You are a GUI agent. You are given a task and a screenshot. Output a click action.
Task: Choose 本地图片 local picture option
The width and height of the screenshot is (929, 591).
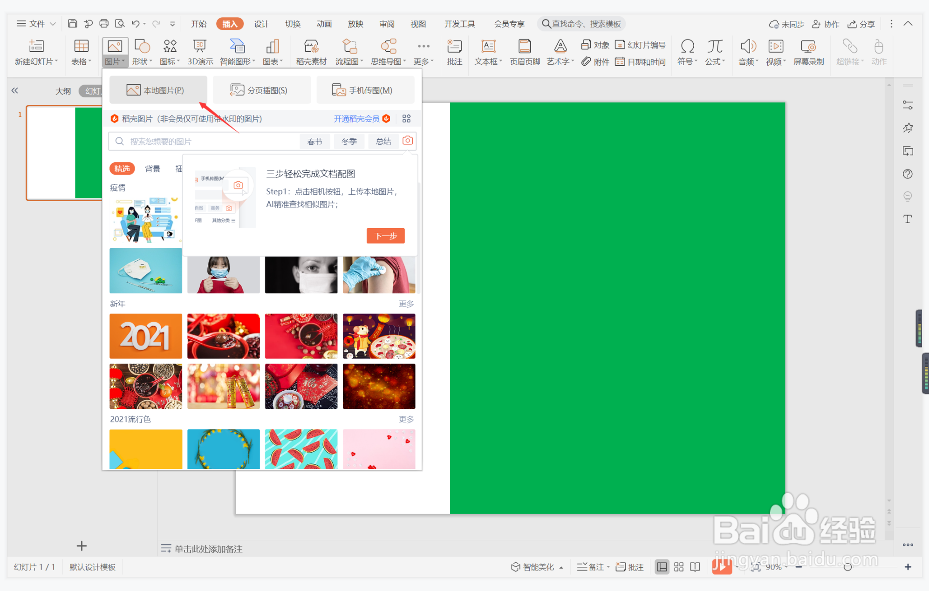pyautogui.click(x=158, y=90)
